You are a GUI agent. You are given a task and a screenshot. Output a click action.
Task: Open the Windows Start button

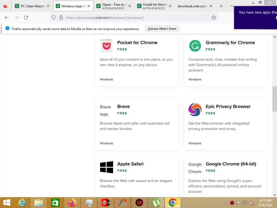(7, 203)
